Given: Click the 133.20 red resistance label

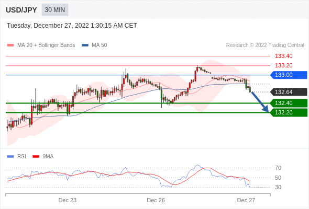Looking at the screenshot, I should (283, 65).
